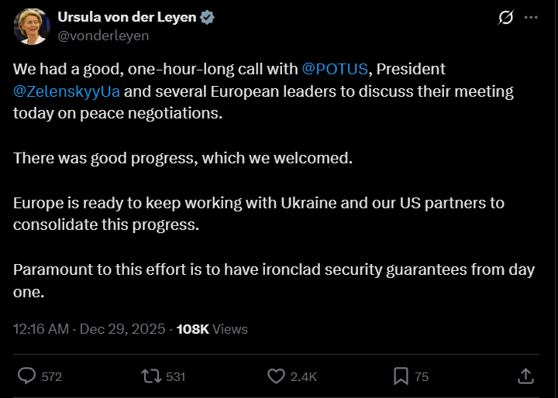This screenshot has width=558, height=398.
Task: Click the reply speech bubble icon
Action: coord(27,376)
